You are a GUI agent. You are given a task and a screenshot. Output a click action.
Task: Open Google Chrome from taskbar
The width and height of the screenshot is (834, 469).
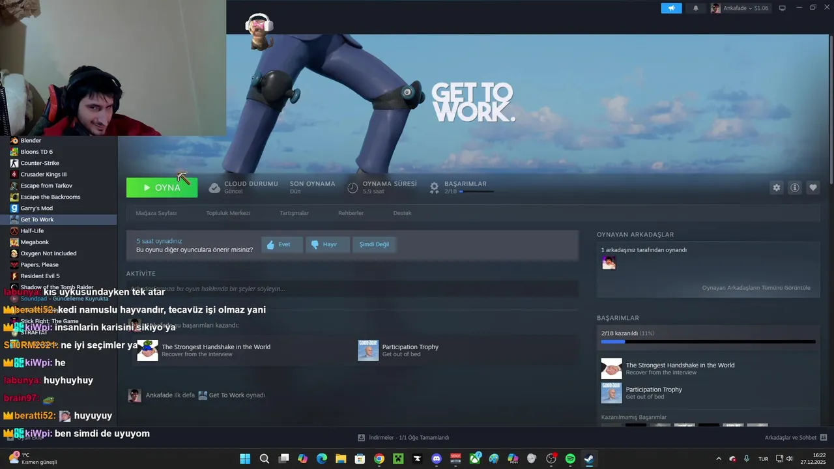(379, 459)
